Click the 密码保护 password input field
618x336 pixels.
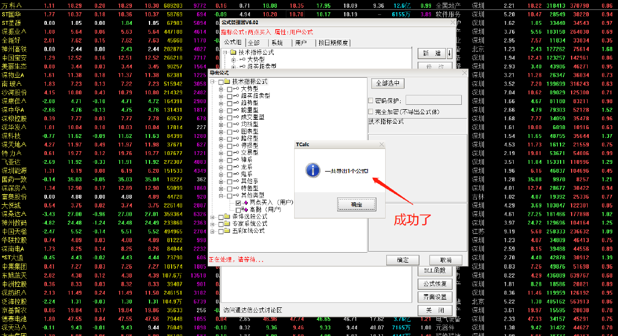click(x=434, y=100)
